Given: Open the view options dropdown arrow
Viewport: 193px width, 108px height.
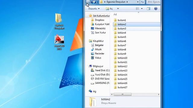Looking at the screenshot, I should [142, 9].
